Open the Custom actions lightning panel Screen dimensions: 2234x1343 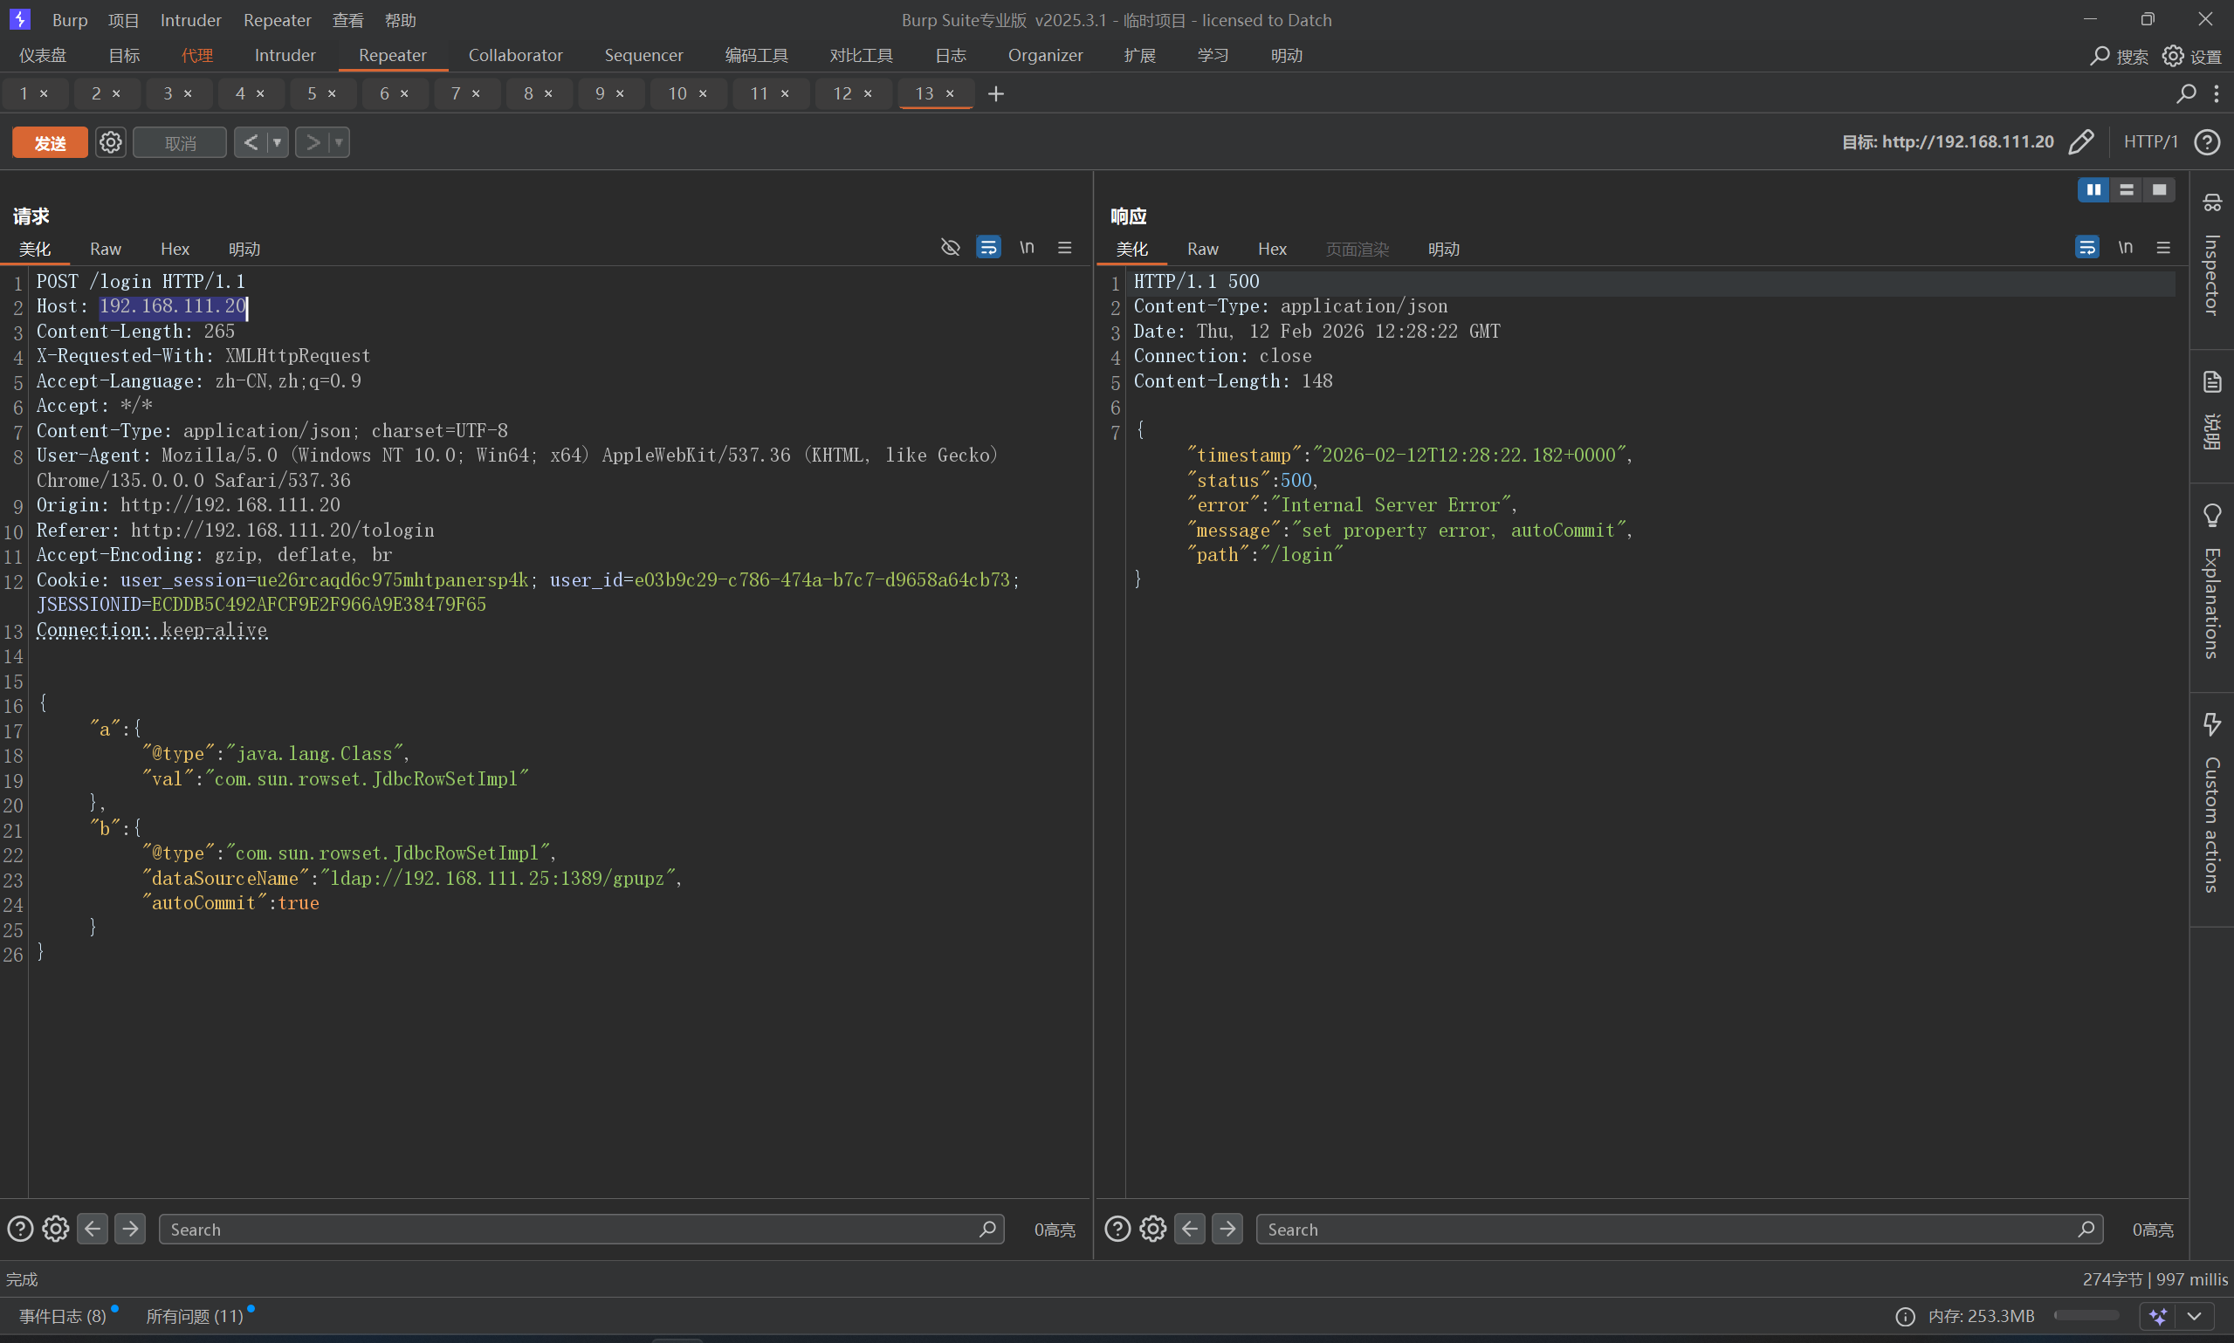pos(2211,724)
